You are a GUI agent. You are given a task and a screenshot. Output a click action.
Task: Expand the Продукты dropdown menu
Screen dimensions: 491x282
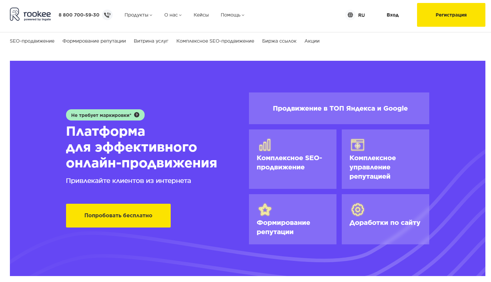[138, 15]
